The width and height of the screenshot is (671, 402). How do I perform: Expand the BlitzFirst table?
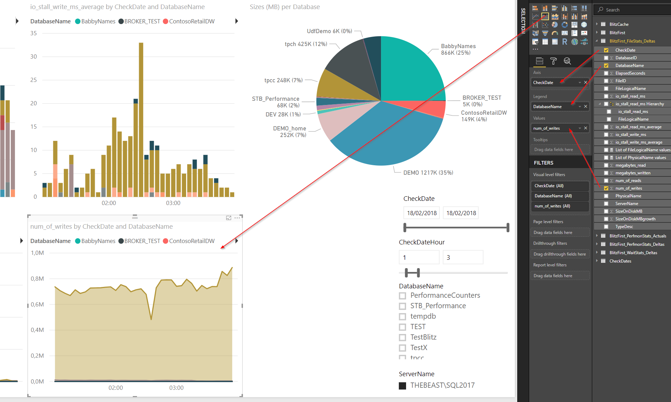coord(597,32)
